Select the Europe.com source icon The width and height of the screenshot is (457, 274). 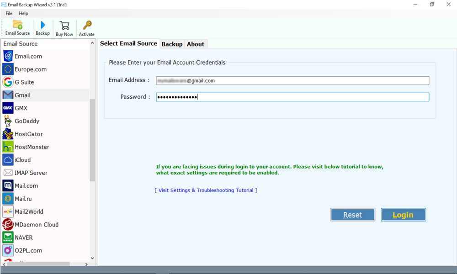point(8,69)
